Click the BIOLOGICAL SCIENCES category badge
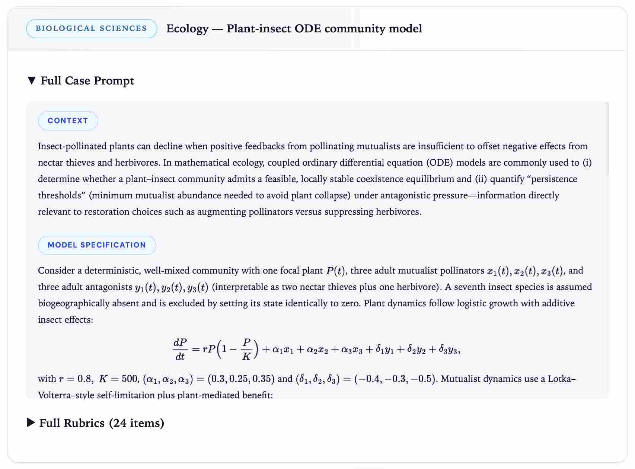 tap(91, 28)
